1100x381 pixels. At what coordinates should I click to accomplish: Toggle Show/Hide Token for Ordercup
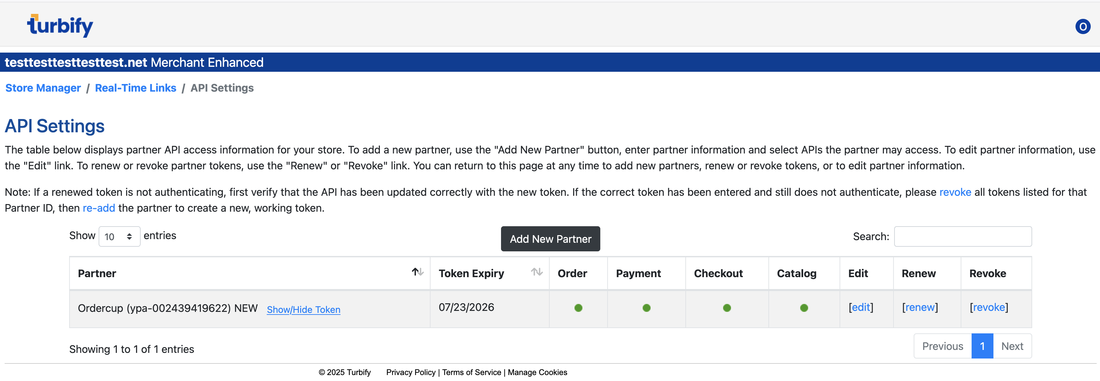pyautogui.click(x=303, y=310)
